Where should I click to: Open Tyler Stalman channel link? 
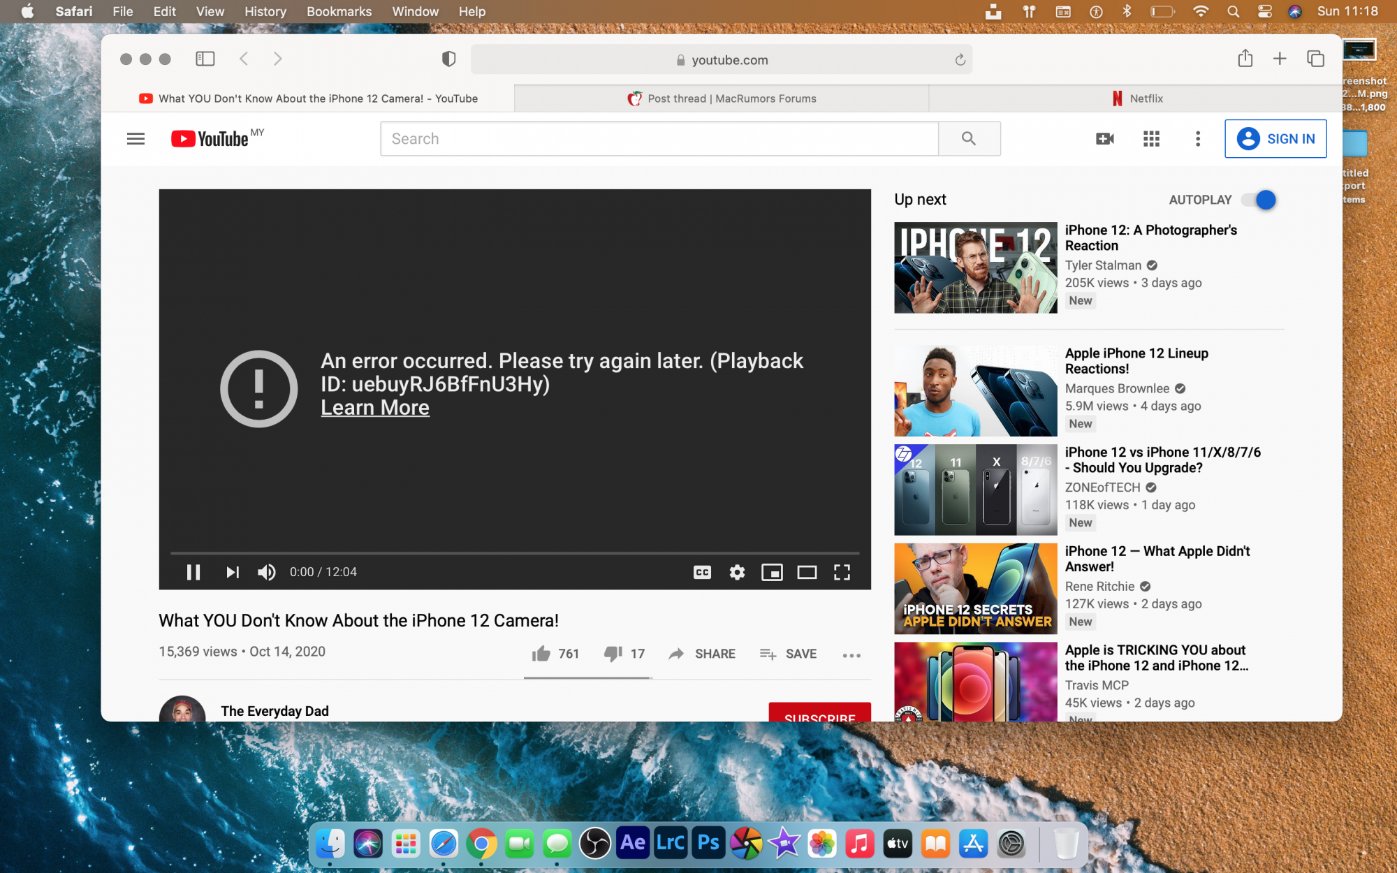point(1103,265)
